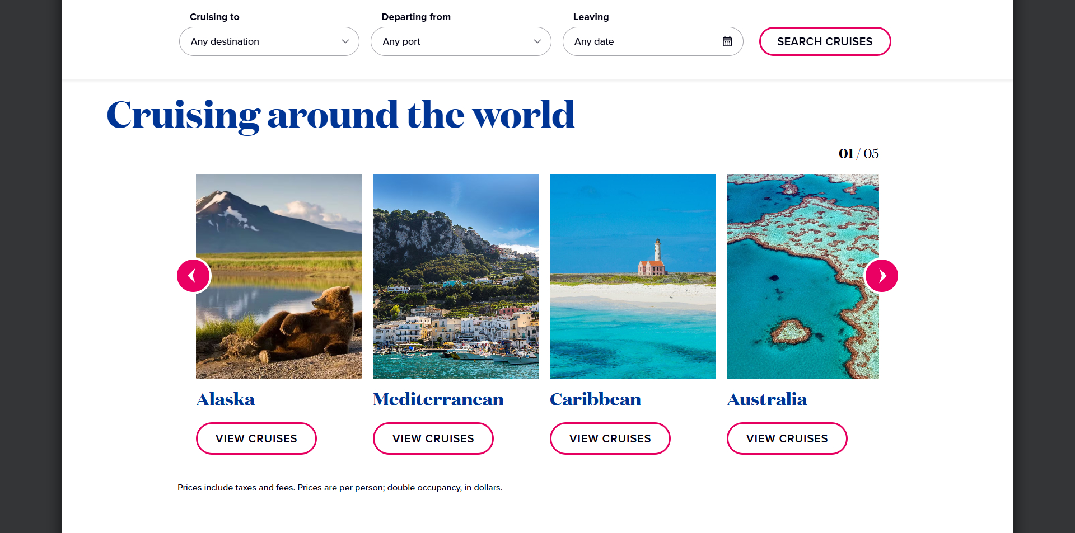Image resolution: width=1075 pixels, height=533 pixels.
Task: Select the Alaska destination heading
Action: coord(225,399)
